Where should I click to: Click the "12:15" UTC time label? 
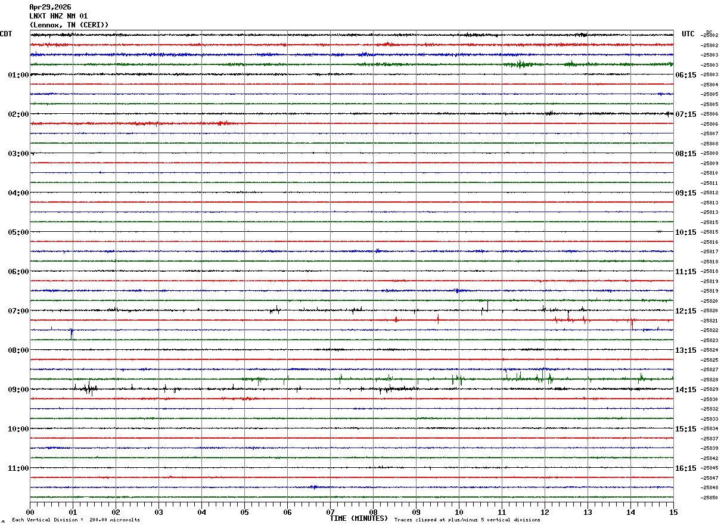pos(686,311)
